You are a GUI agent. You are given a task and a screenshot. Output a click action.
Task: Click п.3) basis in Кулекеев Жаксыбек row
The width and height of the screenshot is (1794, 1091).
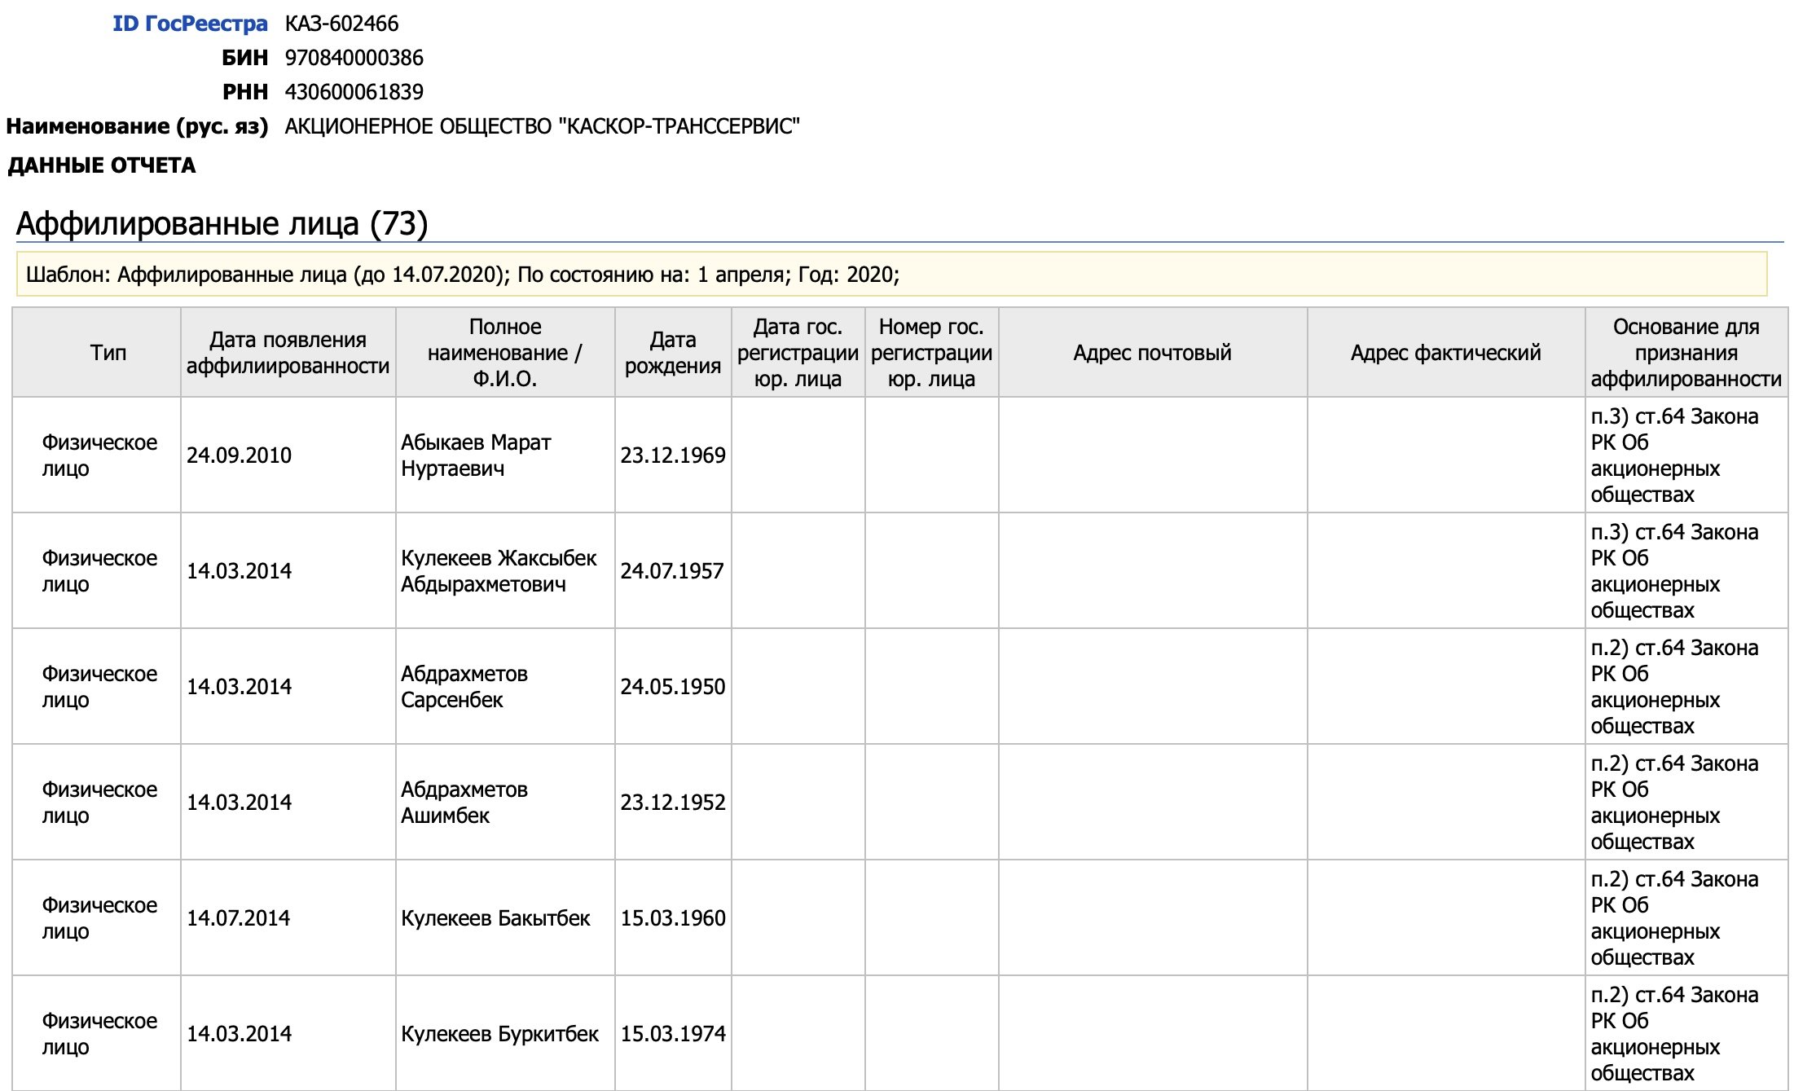[1674, 571]
